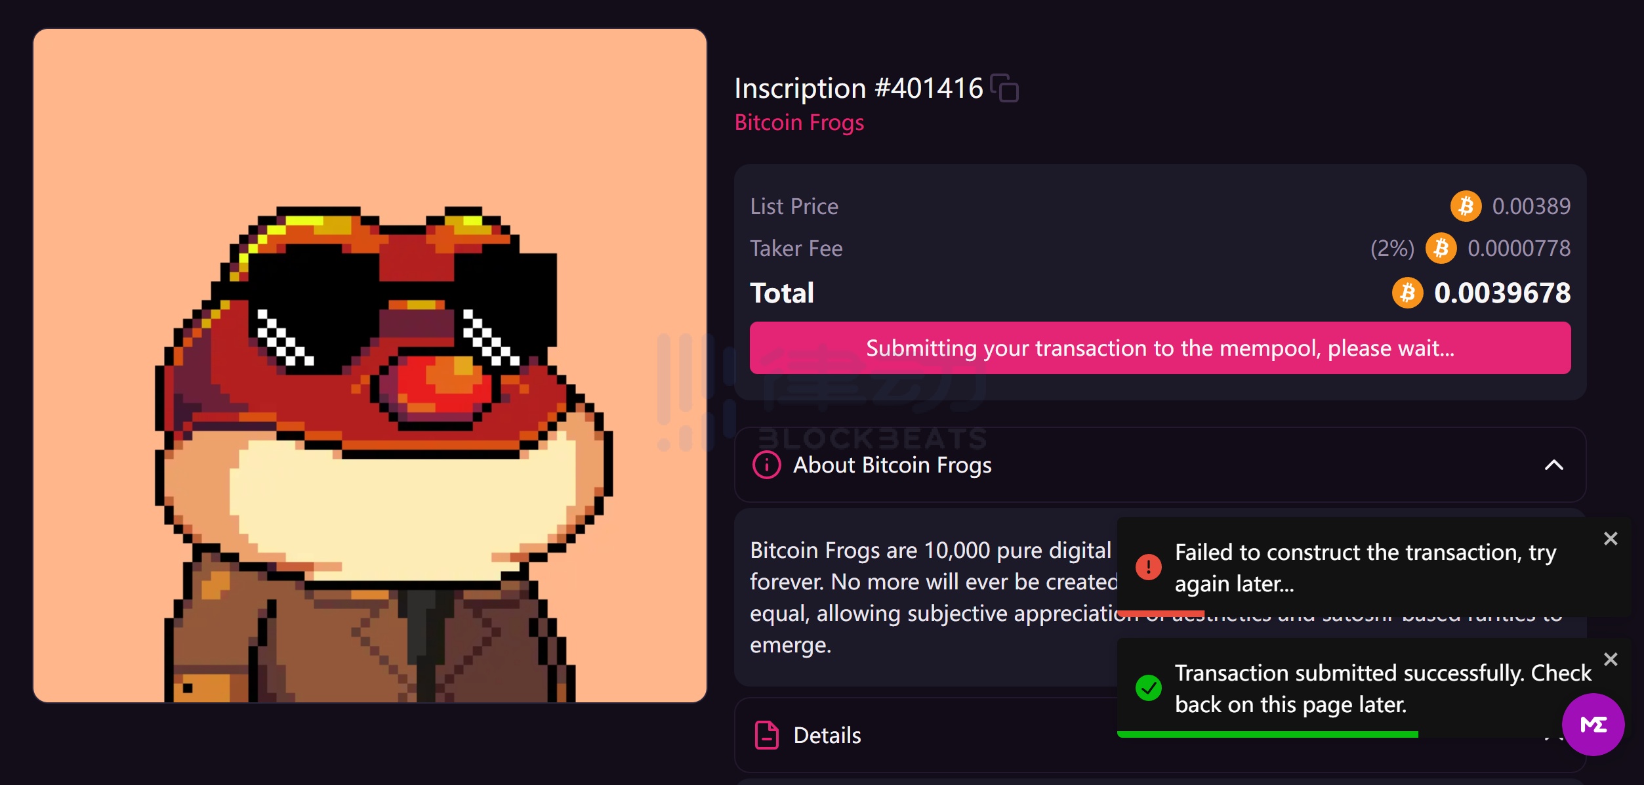This screenshot has width=1644, height=785.
Task: Click the red error alert icon
Action: tap(1149, 567)
